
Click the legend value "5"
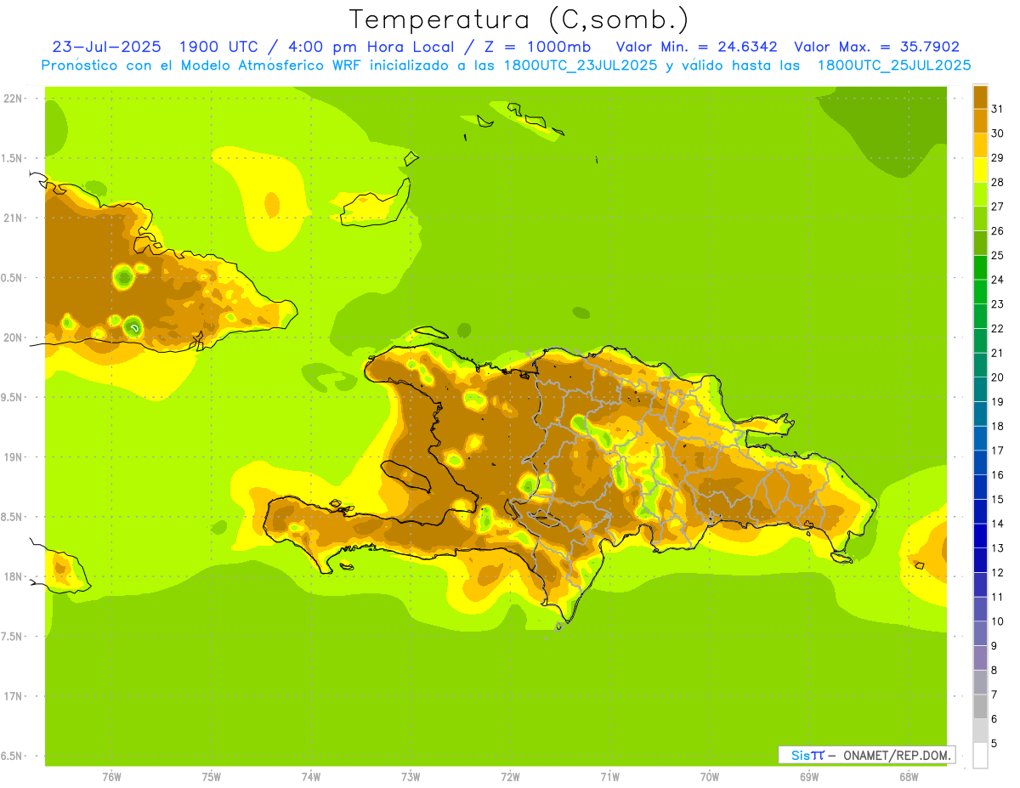pyautogui.click(x=994, y=744)
